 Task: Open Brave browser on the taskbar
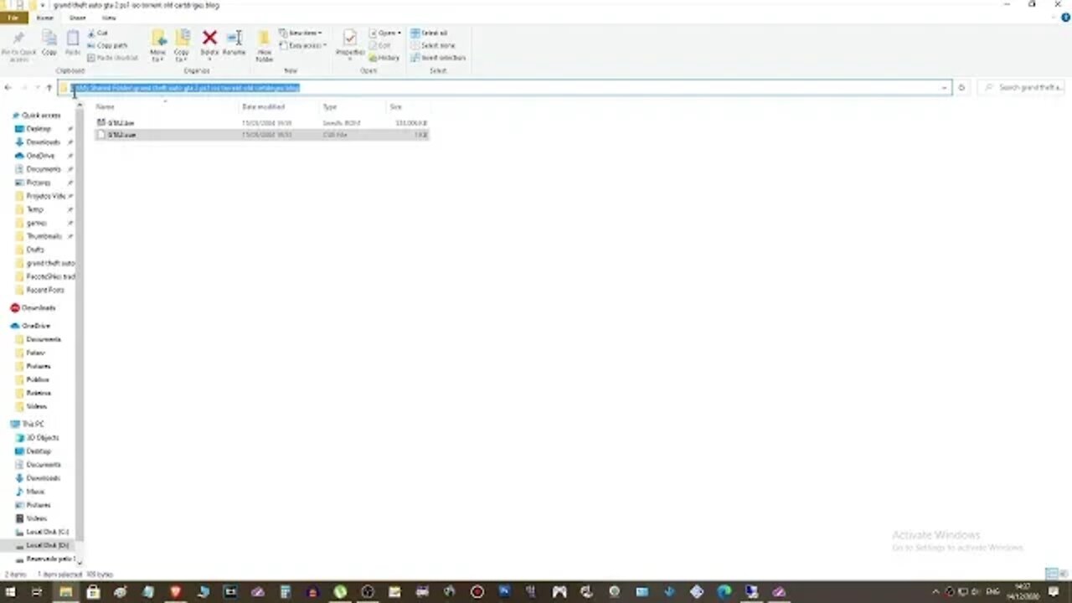(175, 591)
